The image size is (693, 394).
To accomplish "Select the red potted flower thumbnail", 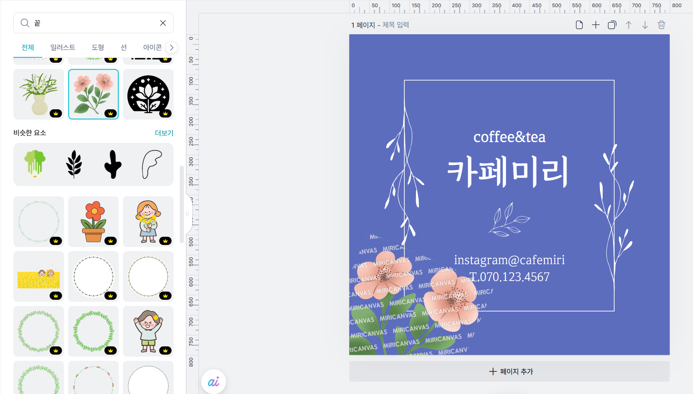I will point(93,222).
